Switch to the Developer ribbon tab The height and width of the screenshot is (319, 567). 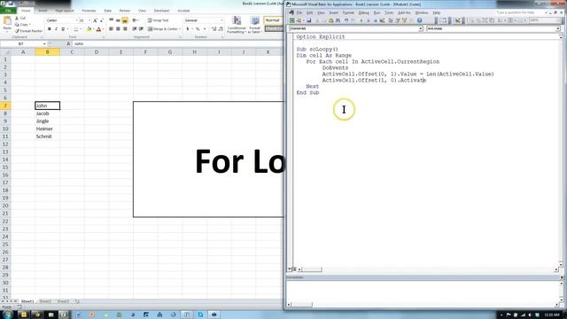point(161,11)
